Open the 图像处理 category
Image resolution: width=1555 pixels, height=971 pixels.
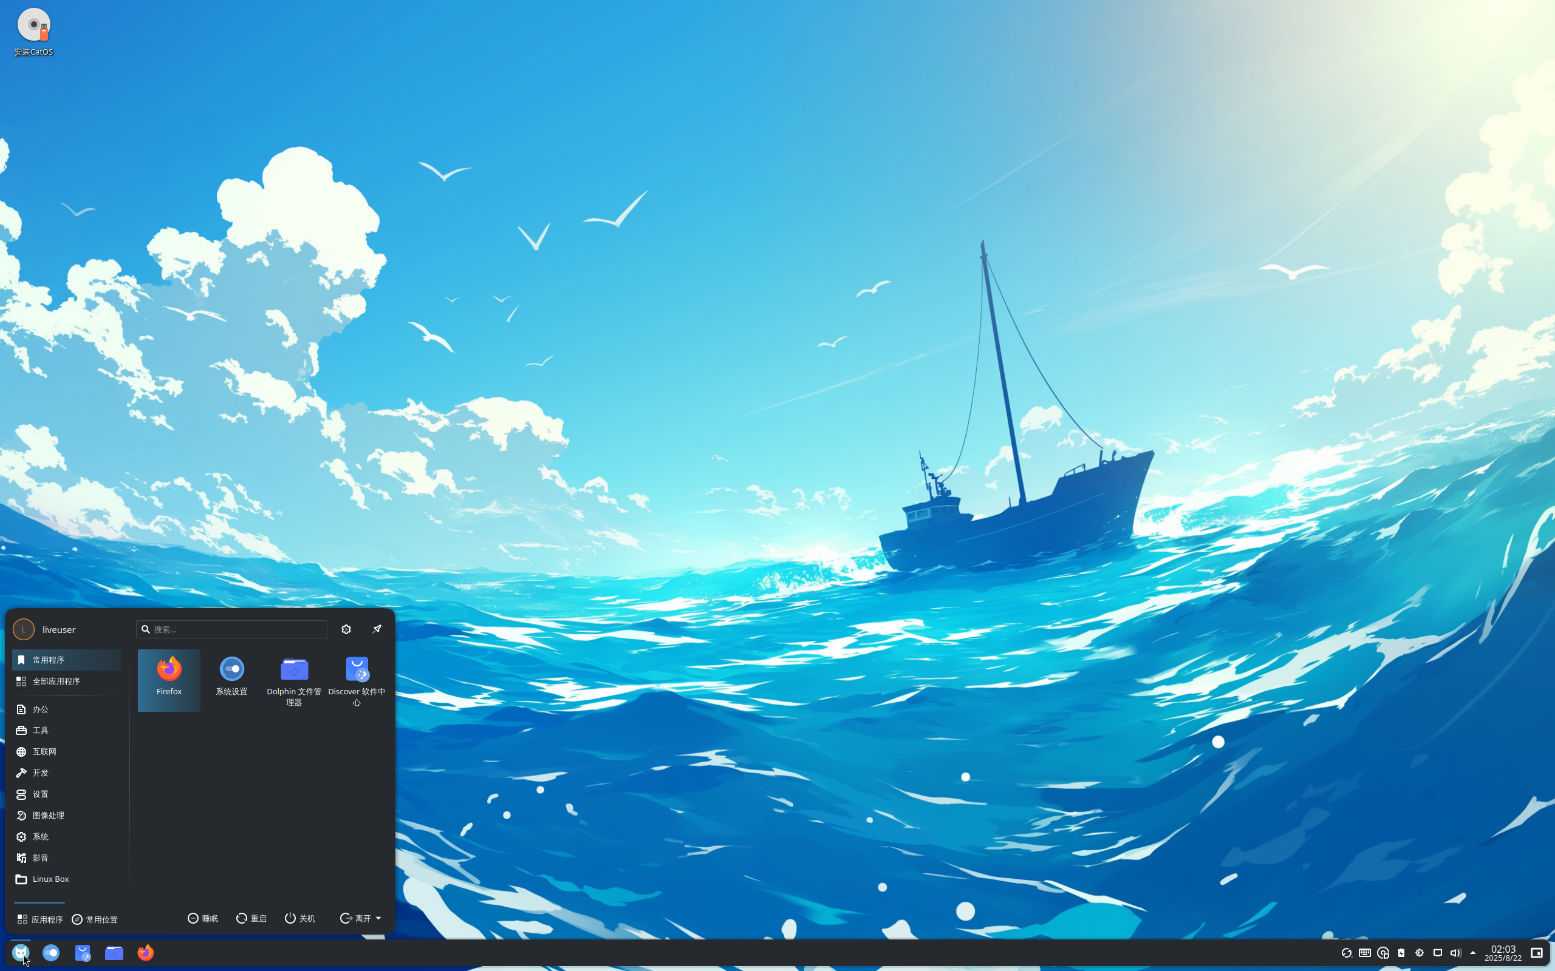click(67, 815)
